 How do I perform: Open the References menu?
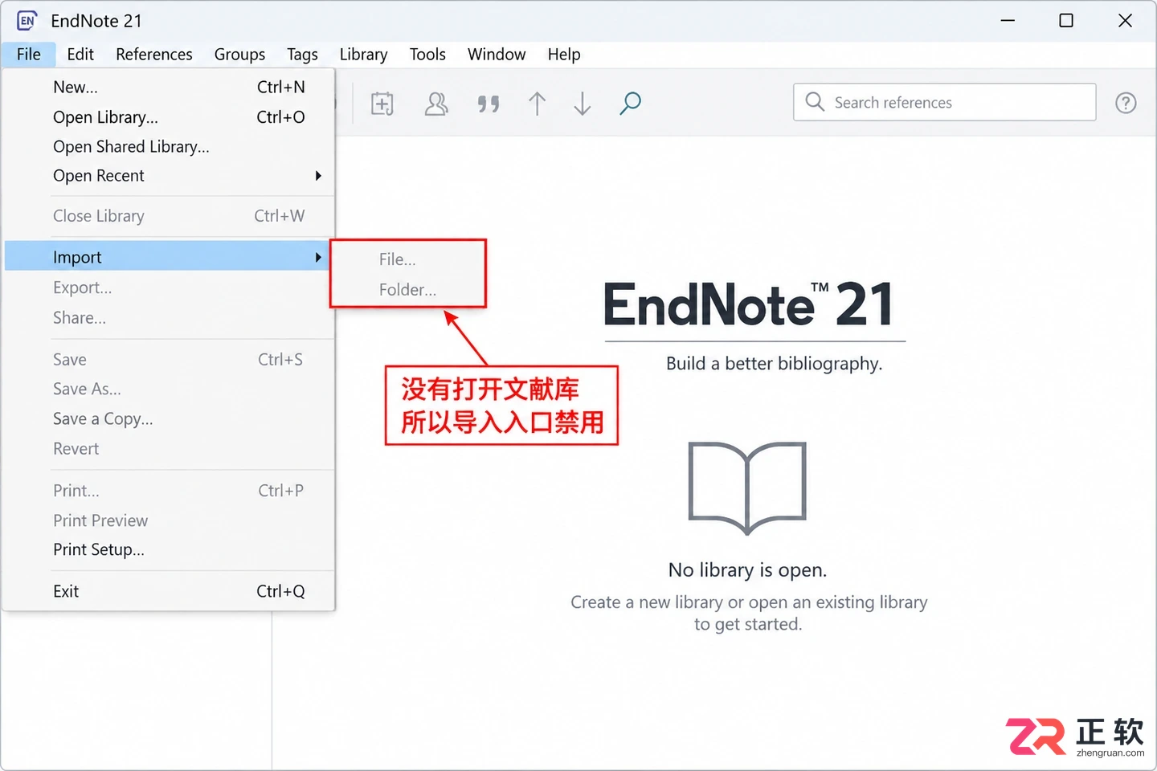[154, 55]
